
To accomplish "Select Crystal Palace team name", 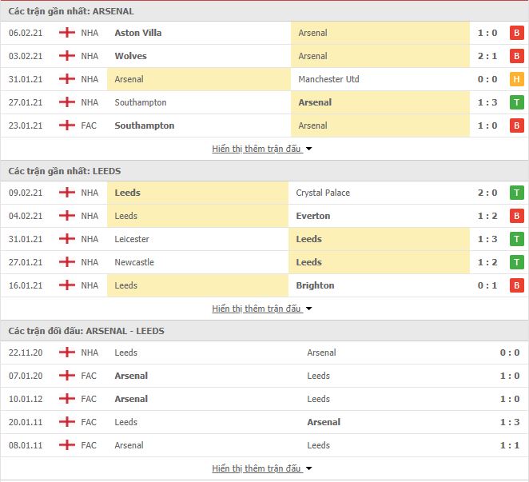I will (x=323, y=193).
